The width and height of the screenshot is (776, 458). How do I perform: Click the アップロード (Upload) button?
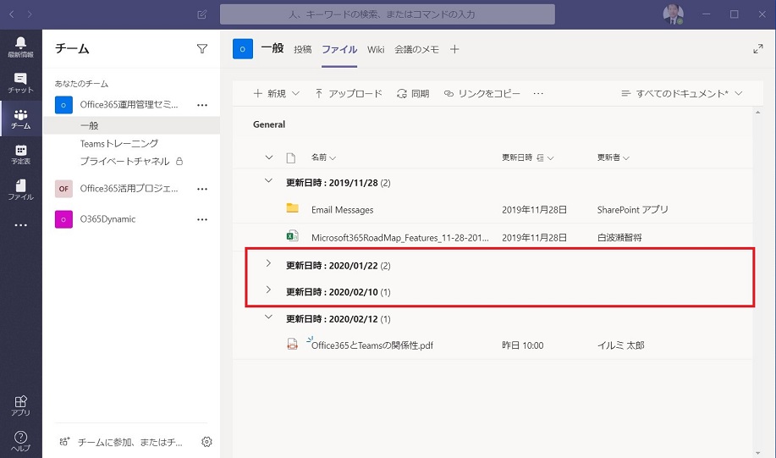[349, 94]
